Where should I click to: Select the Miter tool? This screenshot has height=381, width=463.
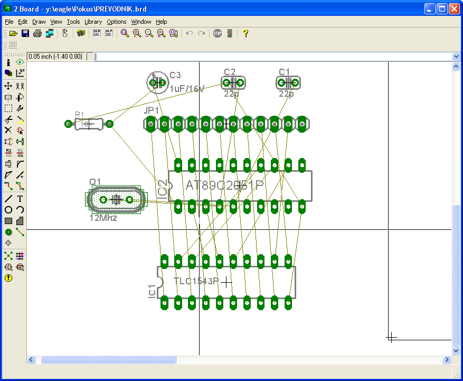[x=20, y=164]
